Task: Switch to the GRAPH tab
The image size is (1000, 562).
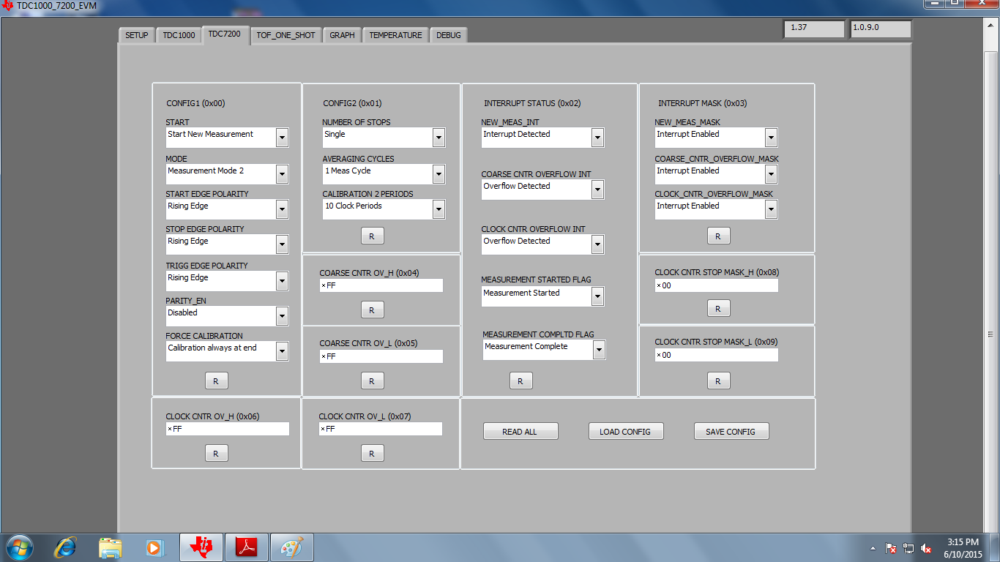Action: pyautogui.click(x=341, y=34)
